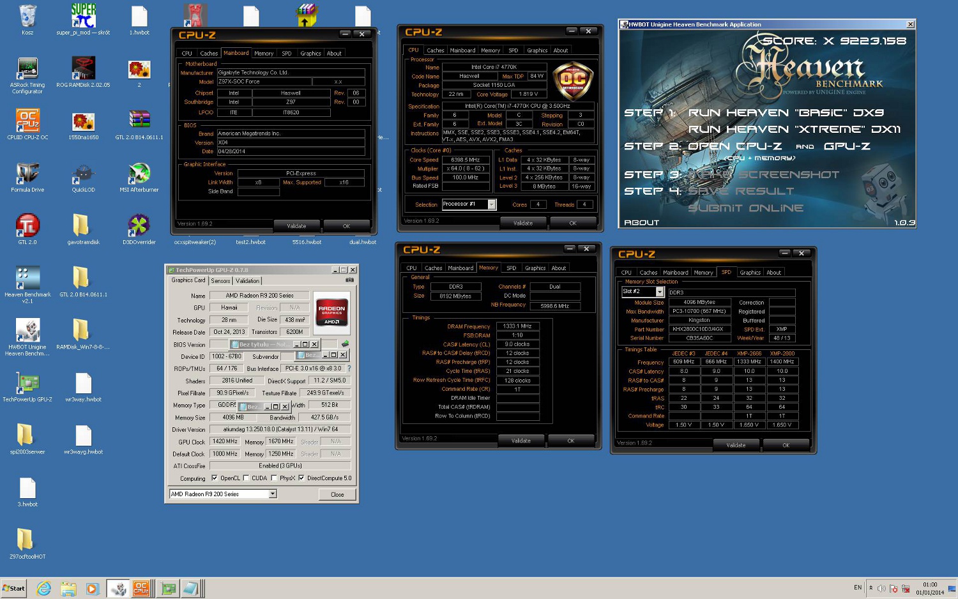The image size is (958, 599).
Task: Open the Slot #2 memory slot dropdown
Action: point(660,291)
